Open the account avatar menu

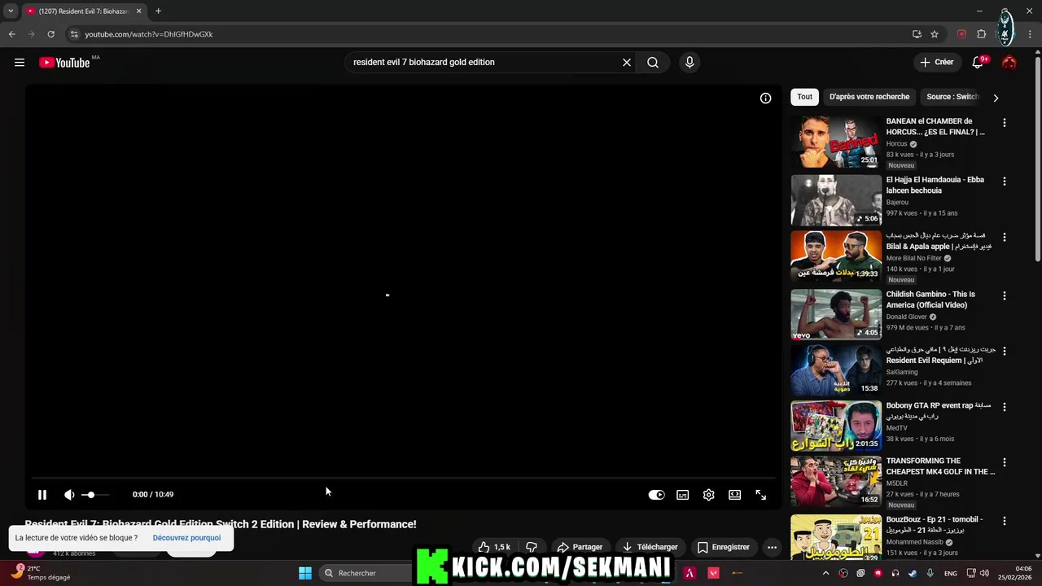1009,63
